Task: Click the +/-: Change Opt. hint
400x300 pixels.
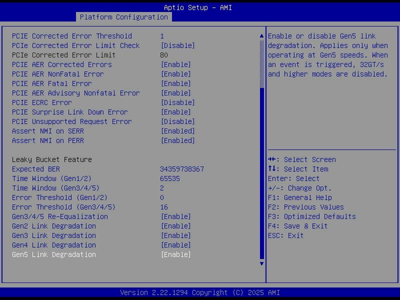Action: pos(299,188)
